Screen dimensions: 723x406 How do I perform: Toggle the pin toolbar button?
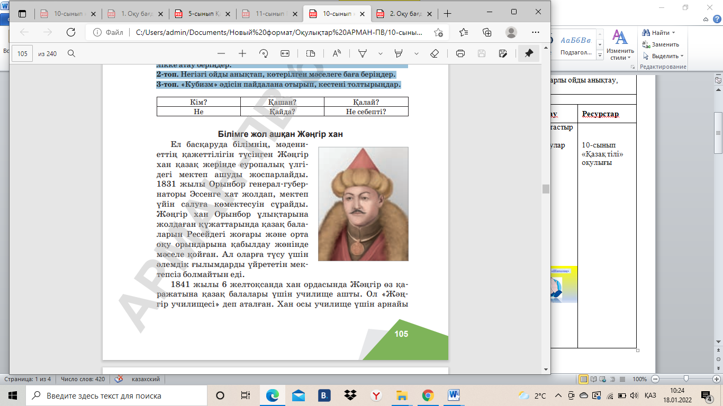(x=529, y=53)
